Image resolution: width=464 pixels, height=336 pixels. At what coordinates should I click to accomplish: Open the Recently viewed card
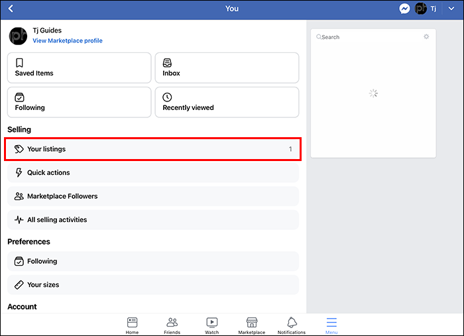227,102
